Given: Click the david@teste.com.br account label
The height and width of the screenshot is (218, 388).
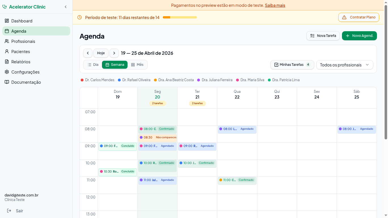Looking at the screenshot, I should click(x=22, y=195).
